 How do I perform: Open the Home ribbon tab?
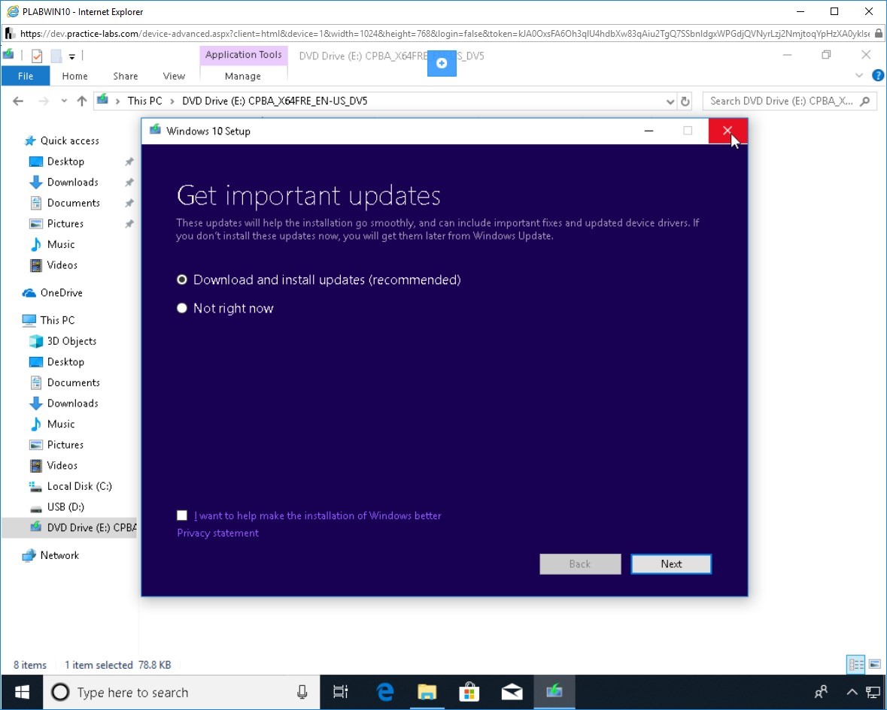coord(74,76)
